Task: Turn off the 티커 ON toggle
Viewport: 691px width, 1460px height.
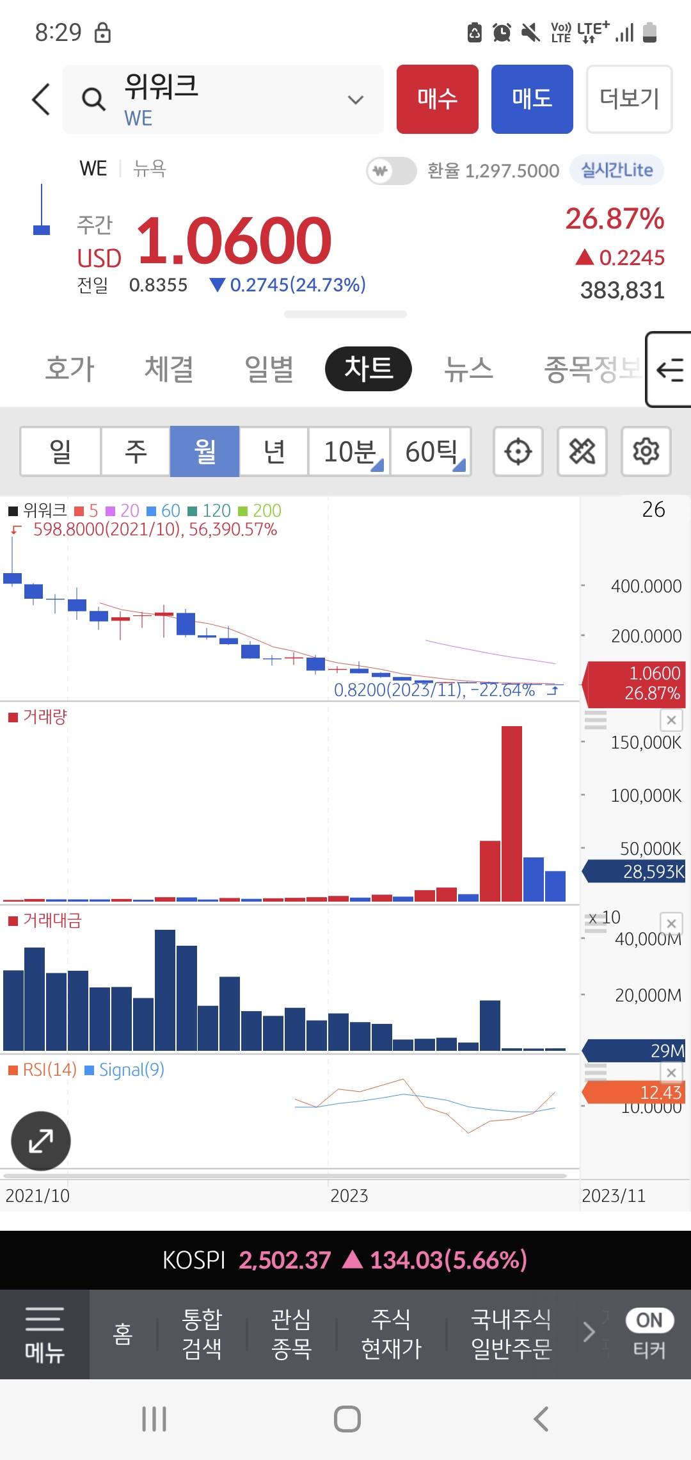Action: pyautogui.click(x=649, y=1320)
